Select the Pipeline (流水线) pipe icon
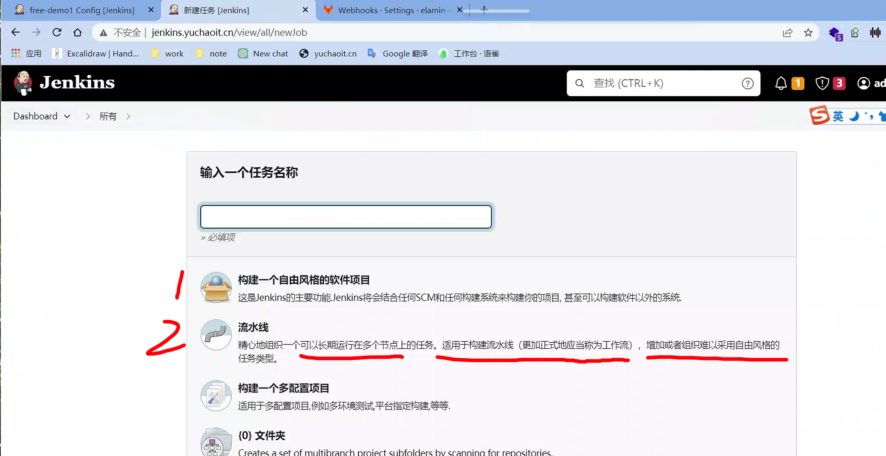This screenshot has width=886, height=456. [216, 335]
